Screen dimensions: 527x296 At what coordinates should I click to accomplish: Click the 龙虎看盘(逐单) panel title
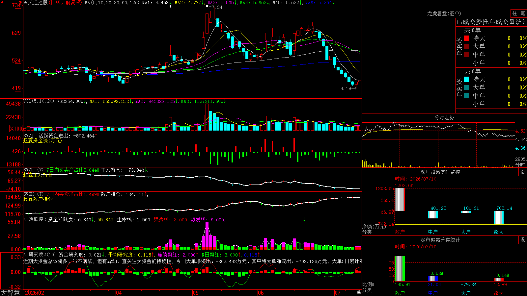444,13
